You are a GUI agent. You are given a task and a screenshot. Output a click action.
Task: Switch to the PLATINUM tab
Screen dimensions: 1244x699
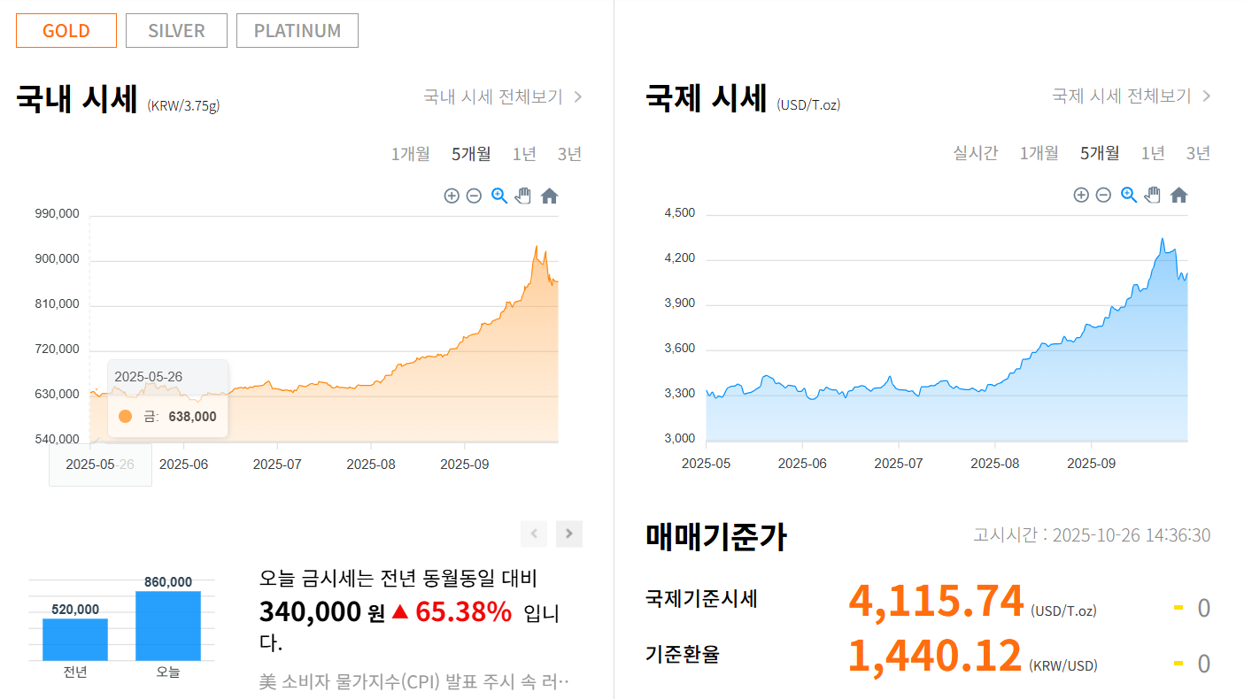tap(297, 30)
